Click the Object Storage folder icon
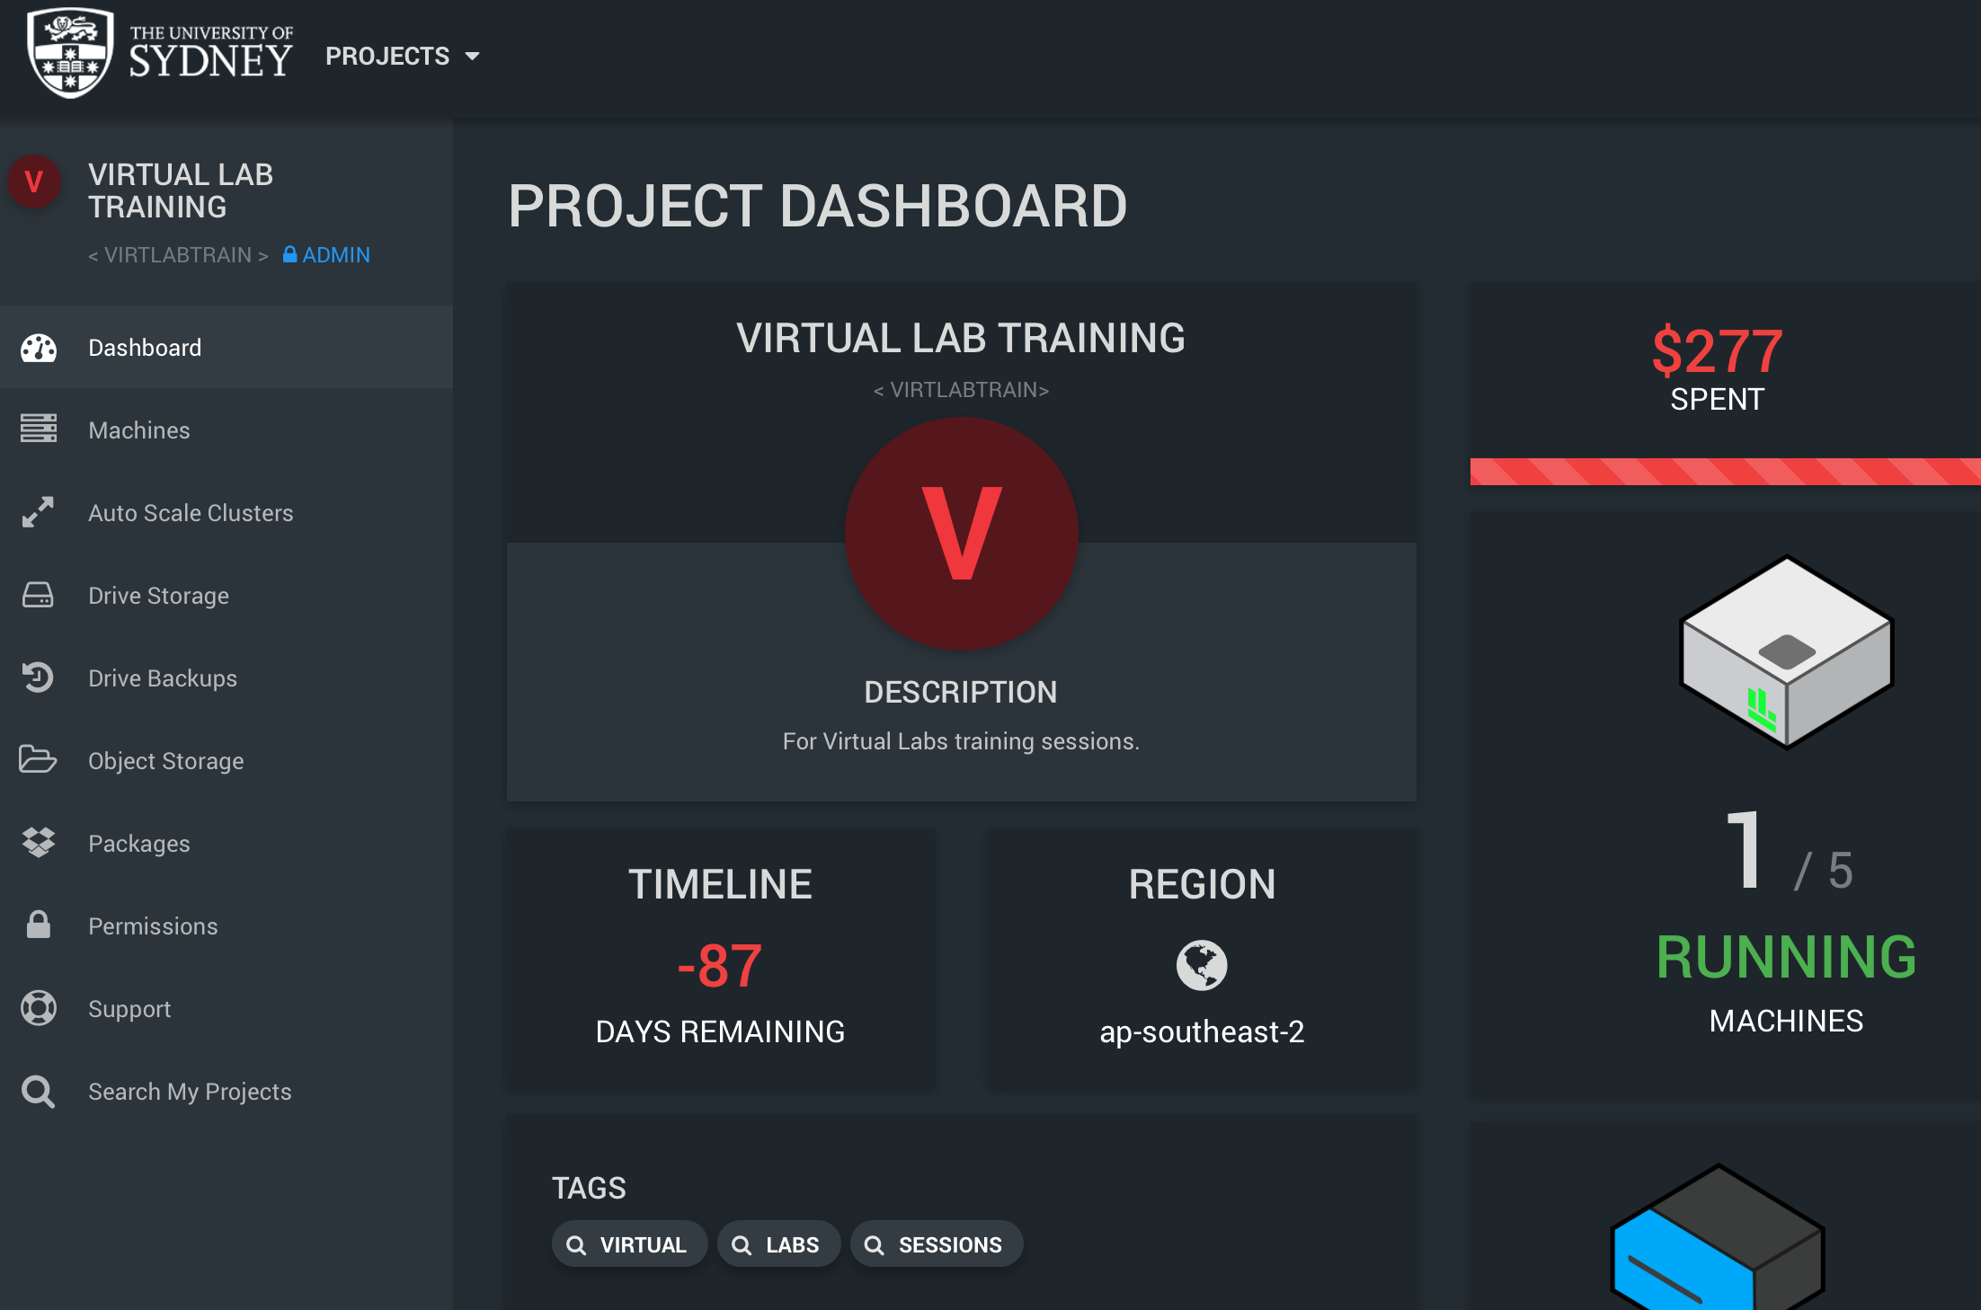The image size is (1981, 1310). [38, 759]
